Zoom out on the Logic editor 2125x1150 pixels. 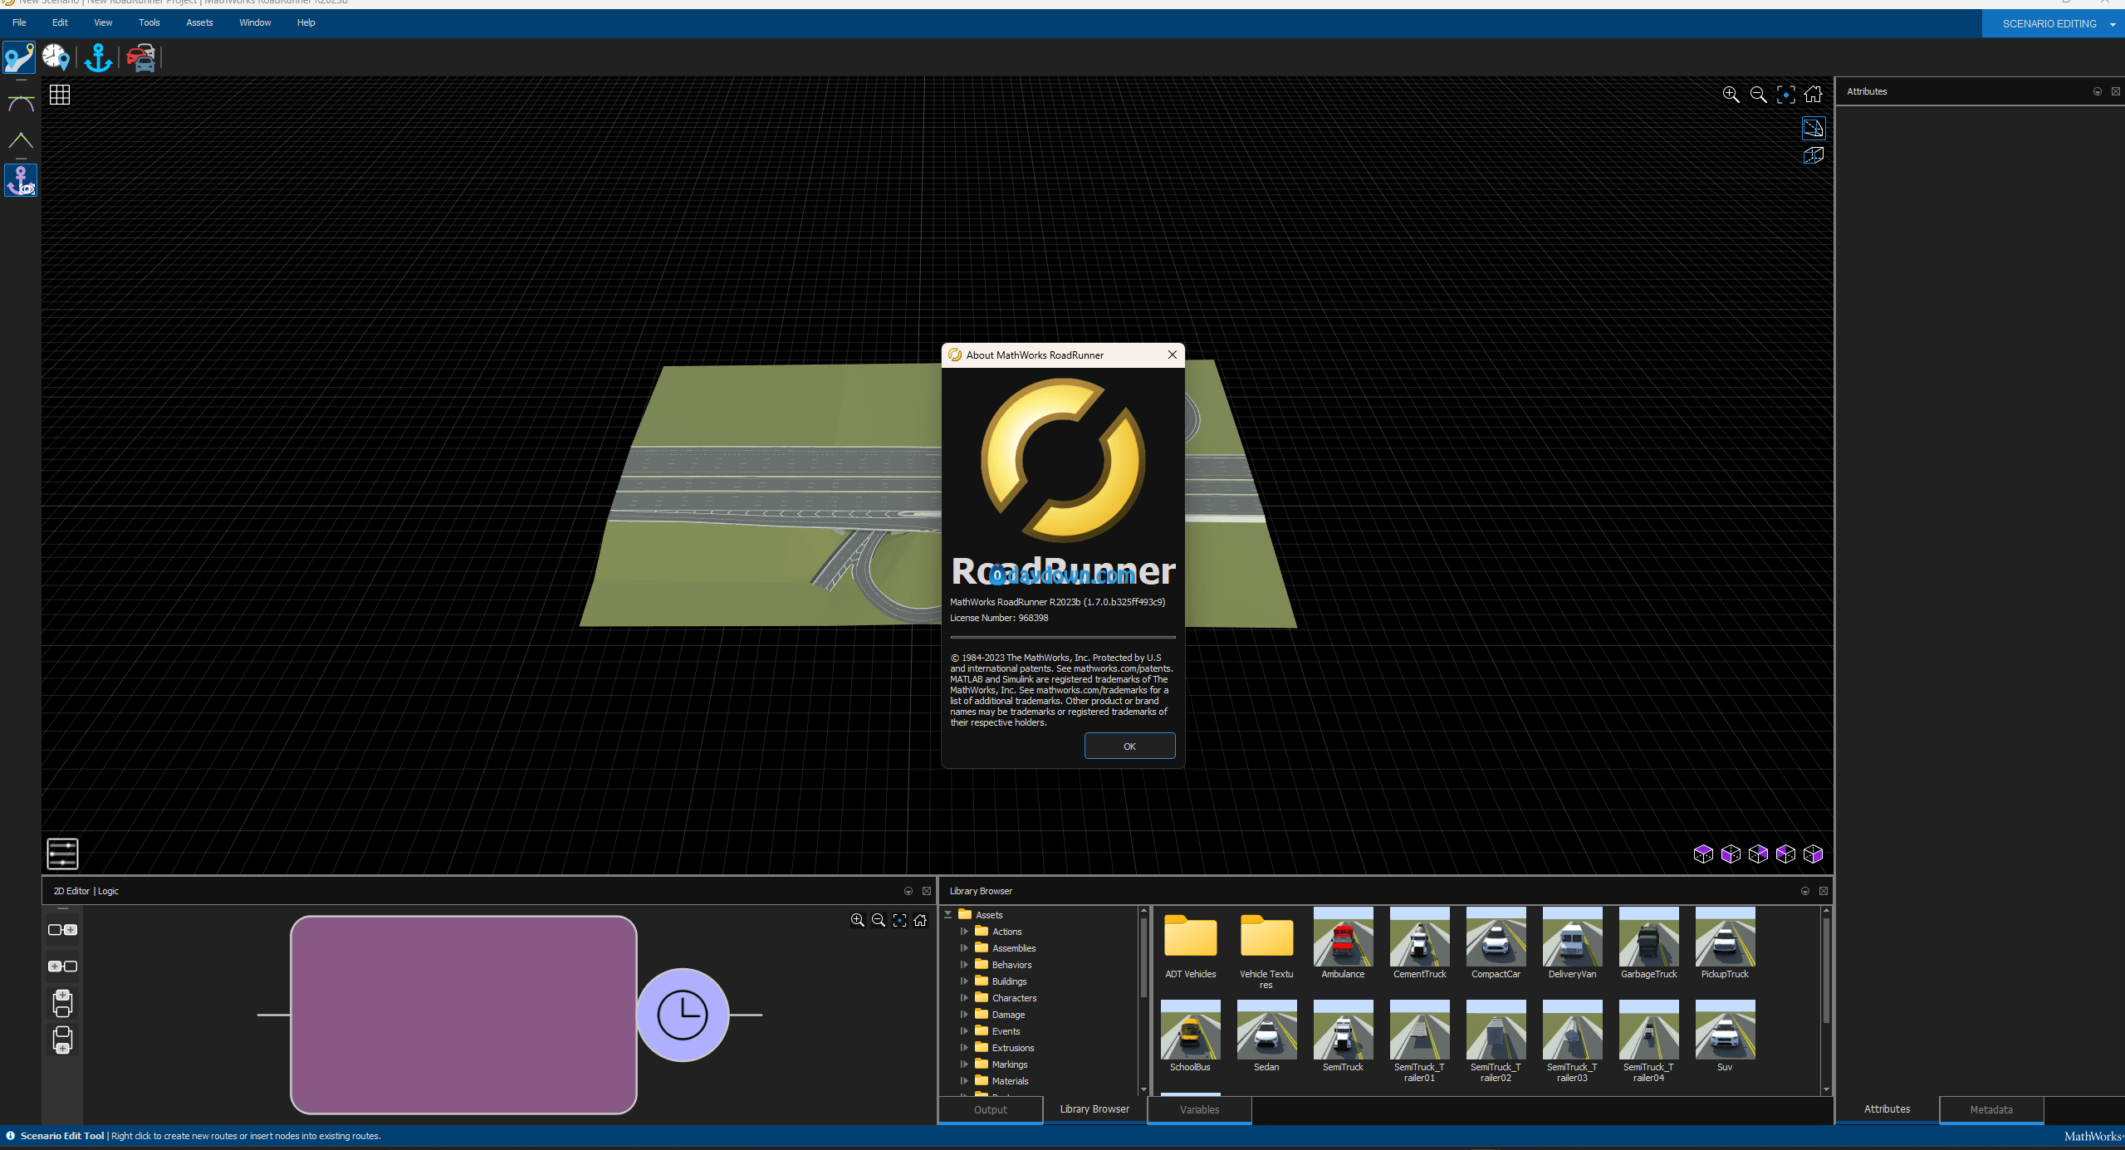click(879, 920)
